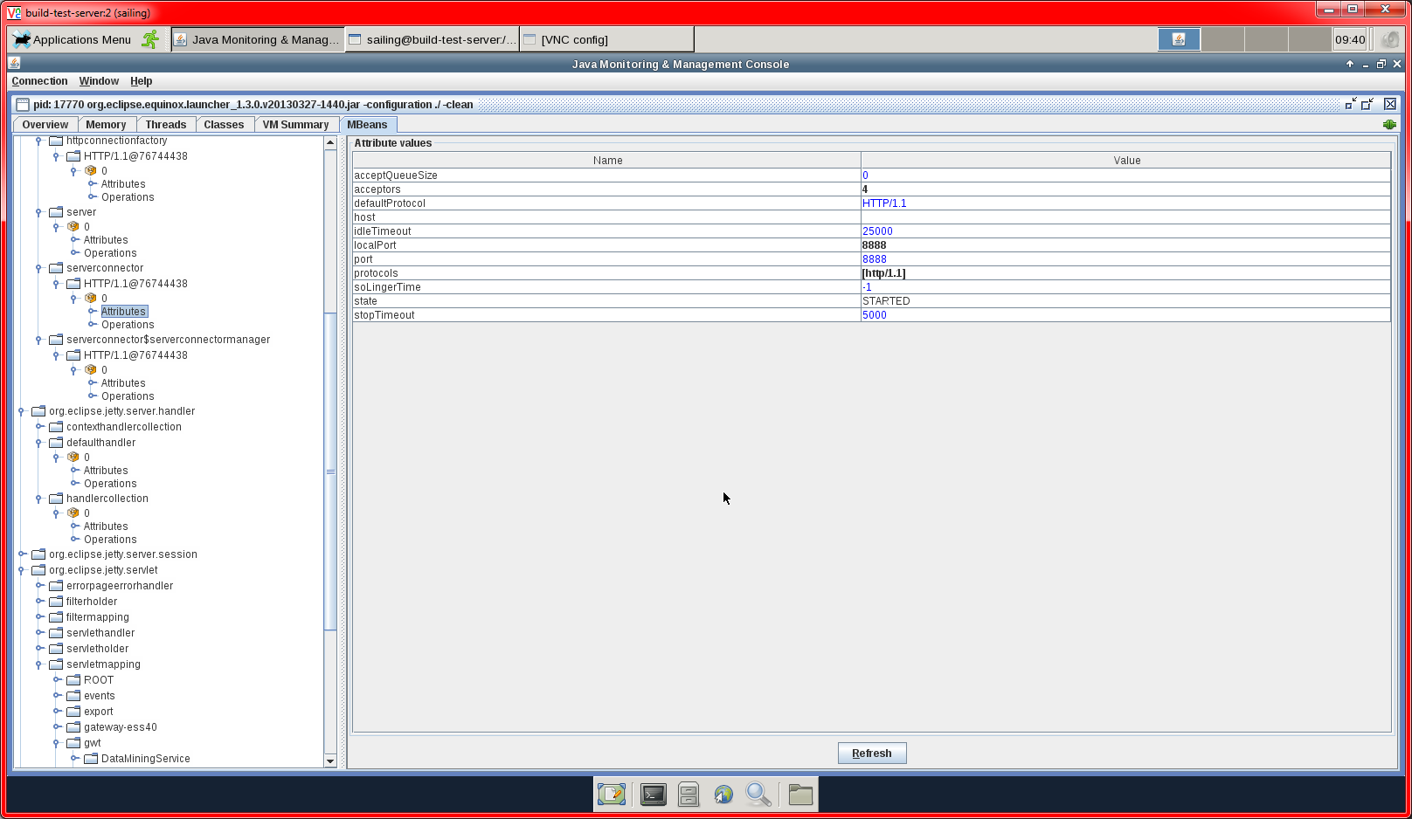Viewport: 1412px width, 819px height.
Task: Open the Help menu
Action: (x=142, y=81)
